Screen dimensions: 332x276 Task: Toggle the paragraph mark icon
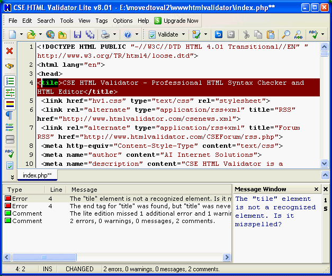click(x=10, y=115)
